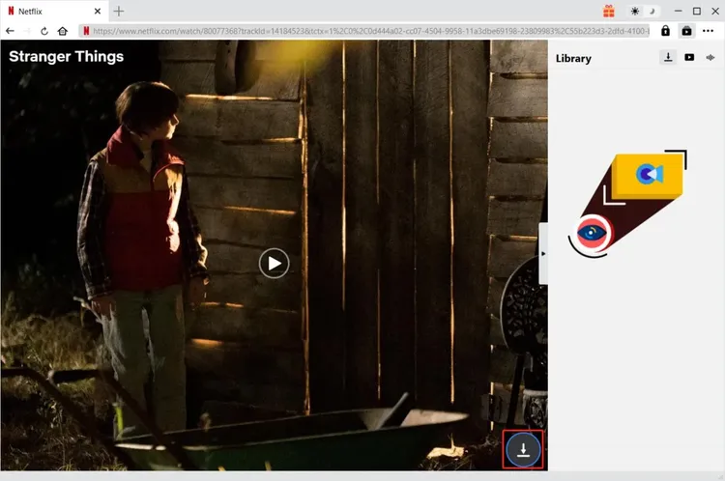The width and height of the screenshot is (725, 481).
Task: Reload the current Netflix page
Action: [44, 31]
